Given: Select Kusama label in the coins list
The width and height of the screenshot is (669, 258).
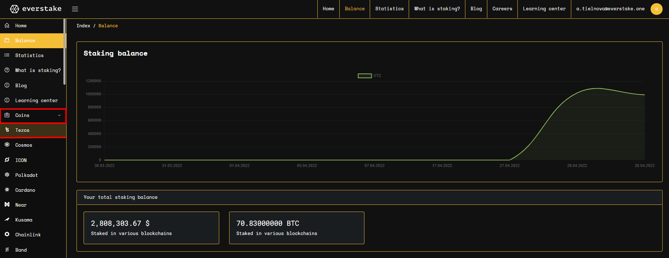Looking at the screenshot, I should point(24,220).
